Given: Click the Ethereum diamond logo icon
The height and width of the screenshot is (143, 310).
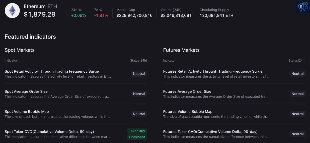Looking at the screenshot, I should 12,11.
